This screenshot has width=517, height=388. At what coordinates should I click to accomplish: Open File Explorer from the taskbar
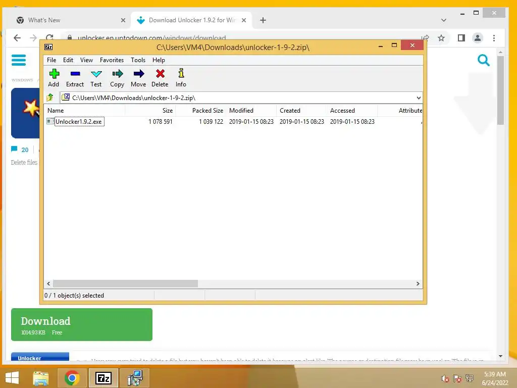click(41, 378)
